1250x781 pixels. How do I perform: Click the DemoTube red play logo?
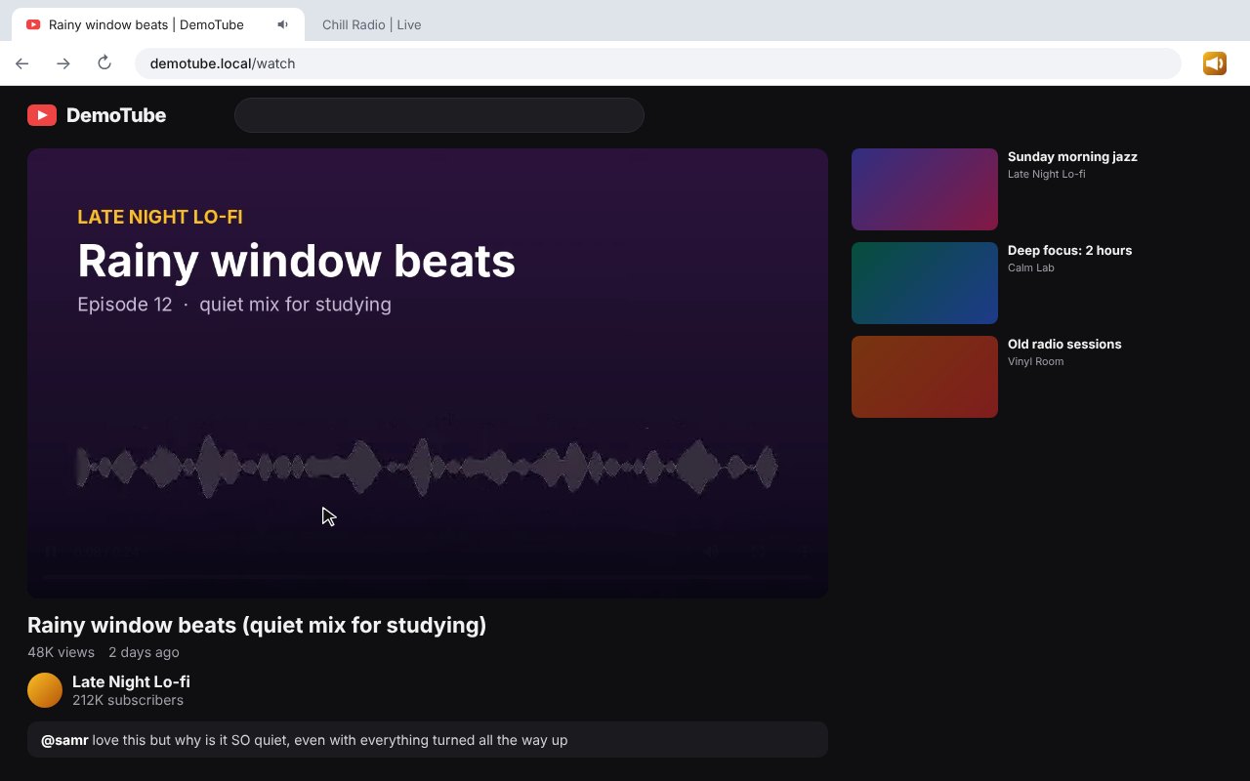click(x=42, y=115)
